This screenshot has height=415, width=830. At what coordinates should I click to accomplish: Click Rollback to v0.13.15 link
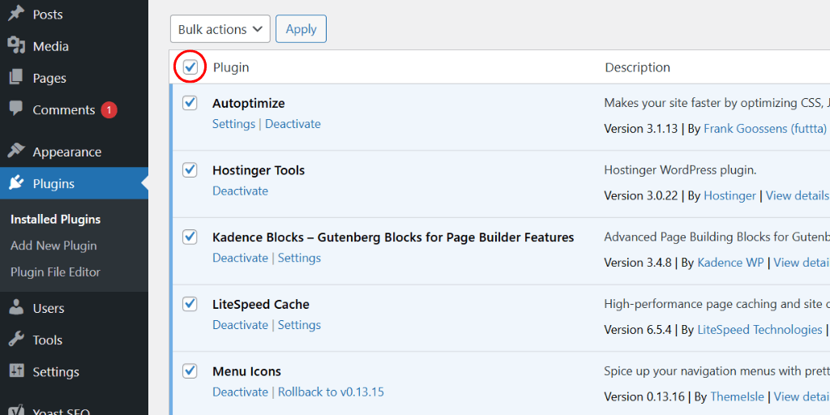(331, 391)
